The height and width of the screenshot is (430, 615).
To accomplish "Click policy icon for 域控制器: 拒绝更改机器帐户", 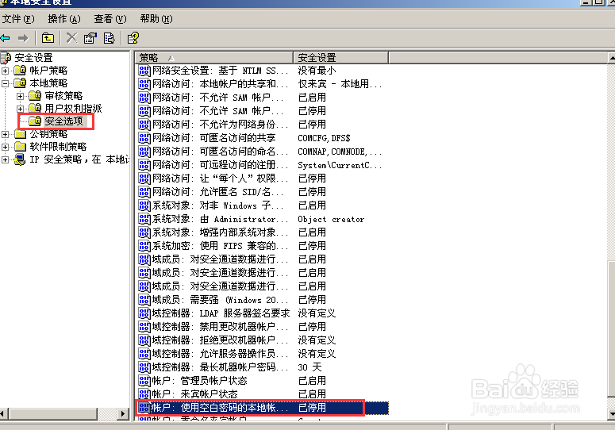I will pyautogui.click(x=144, y=340).
